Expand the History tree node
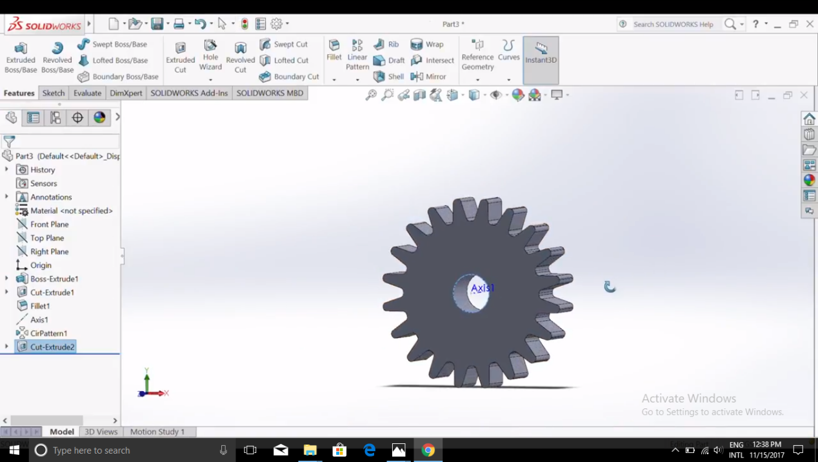 (6, 169)
